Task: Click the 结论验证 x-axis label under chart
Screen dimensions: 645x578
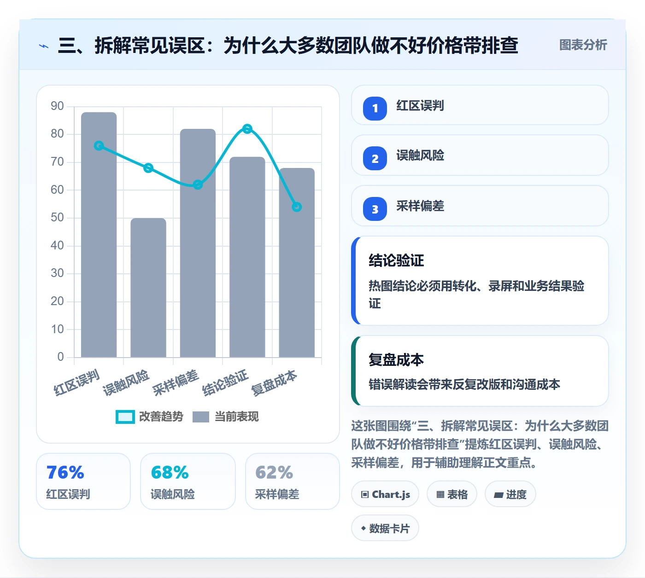Action: (x=225, y=382)
